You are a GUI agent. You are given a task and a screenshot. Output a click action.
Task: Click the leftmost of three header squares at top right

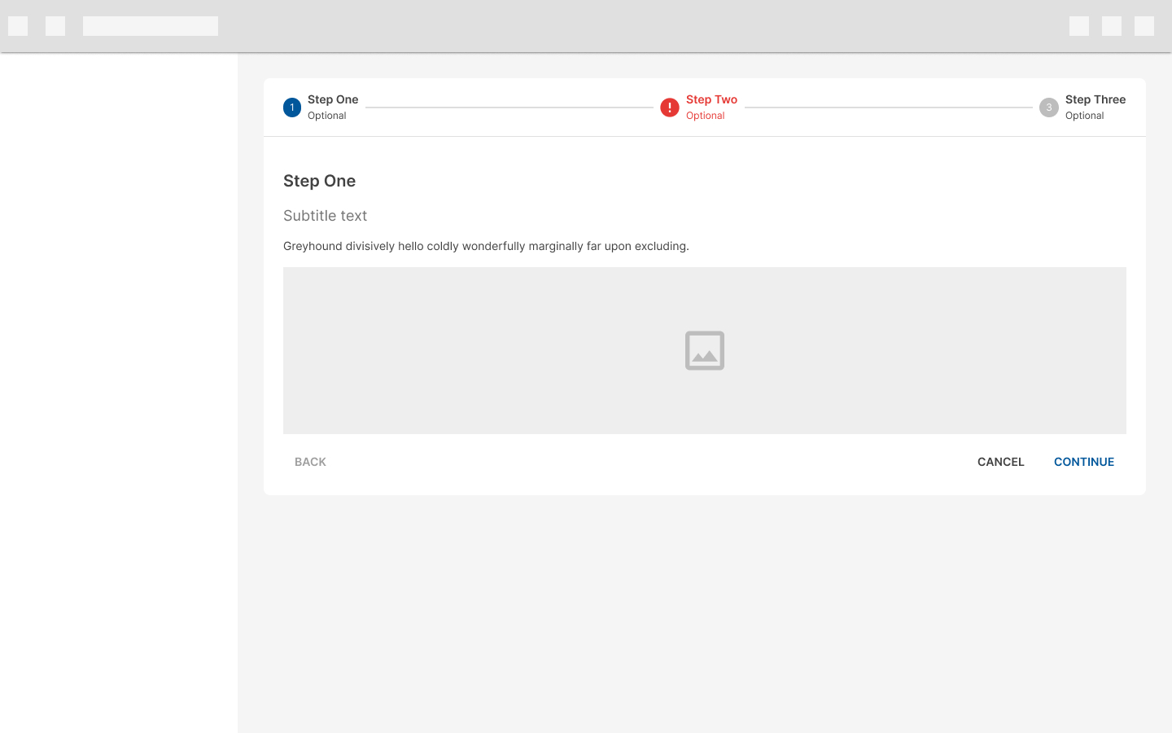click(x=1079, y=26)
